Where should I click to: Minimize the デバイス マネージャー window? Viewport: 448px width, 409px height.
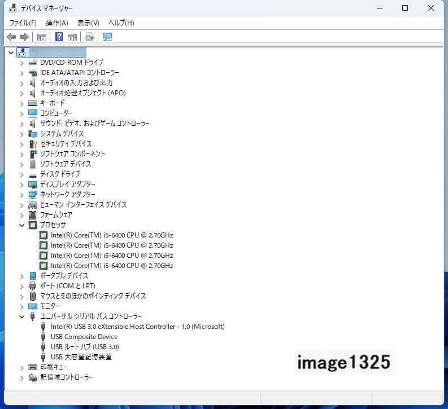point(380,8)
